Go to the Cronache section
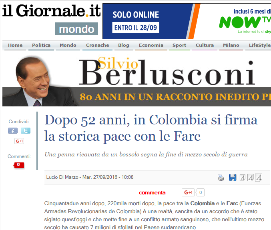This screenshot has height=230, width=271. [x=98, y=45]
